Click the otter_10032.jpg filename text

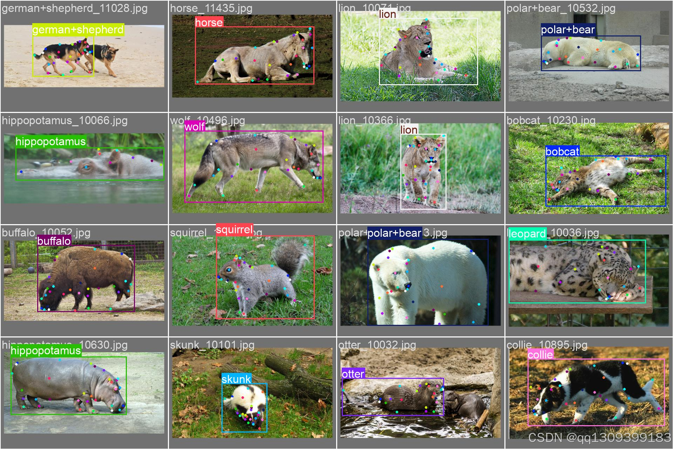(377, 345)
